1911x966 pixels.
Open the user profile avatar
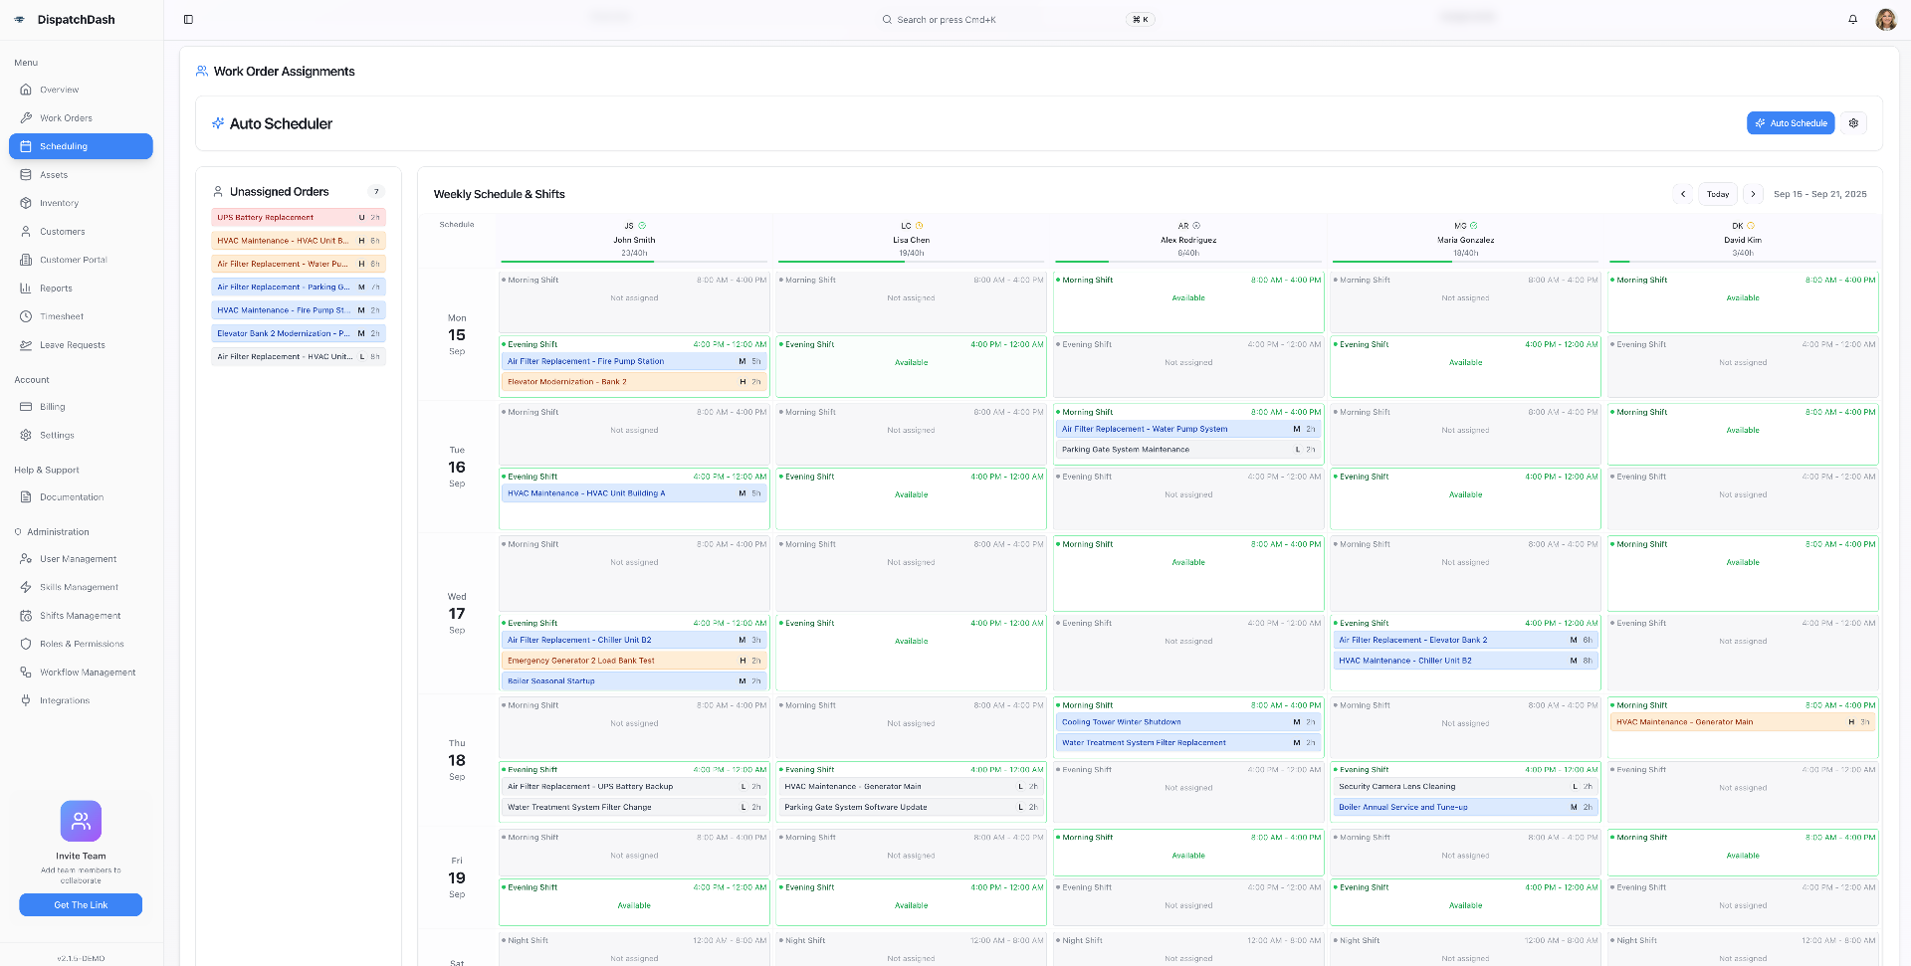(x=1885, y=19)
